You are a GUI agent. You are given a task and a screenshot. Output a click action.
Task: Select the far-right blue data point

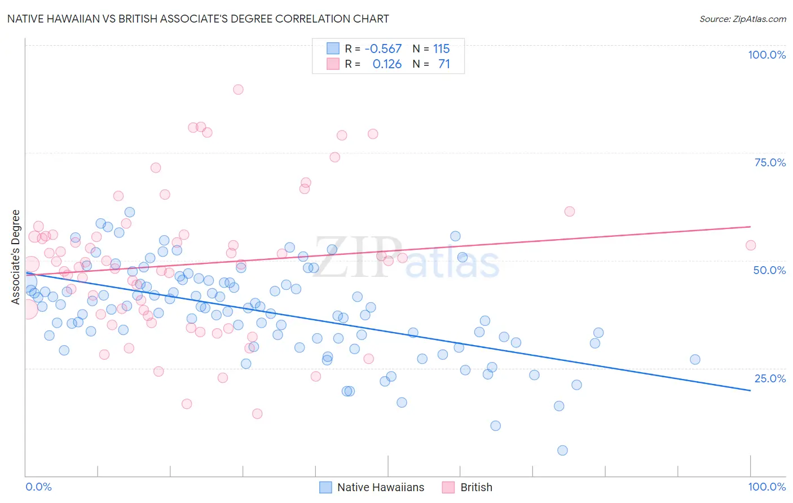tap(695, 359)
